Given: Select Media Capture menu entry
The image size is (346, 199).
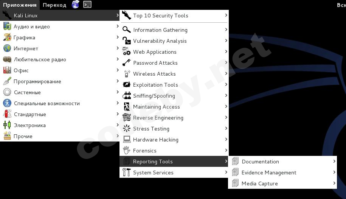Looking at the screenshot, I should pyautogui.click(x=260, y=183).
